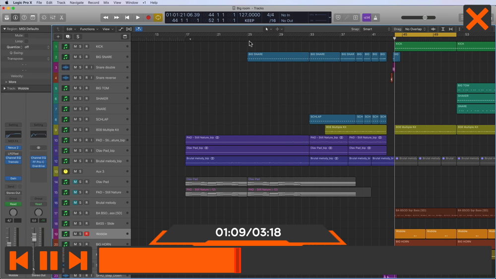Open the Scissors editors button
This screenshot has width=496, height=279.
62,18
